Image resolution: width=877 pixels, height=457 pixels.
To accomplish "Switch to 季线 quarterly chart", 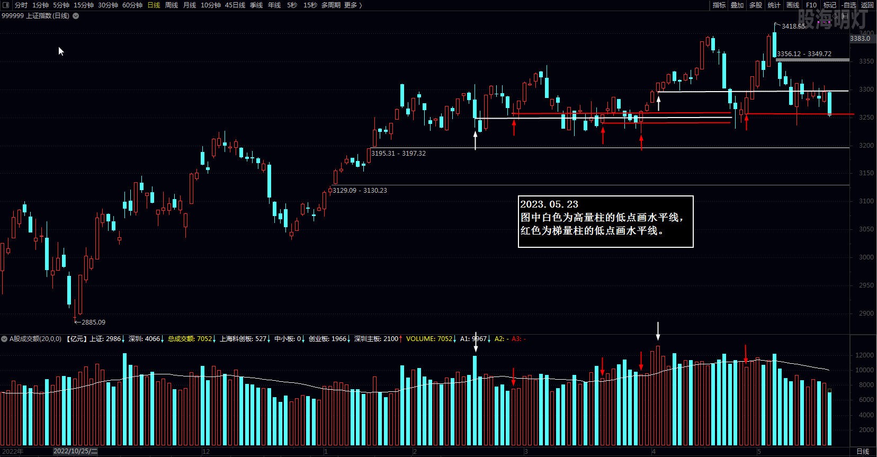I will [256, 5].
